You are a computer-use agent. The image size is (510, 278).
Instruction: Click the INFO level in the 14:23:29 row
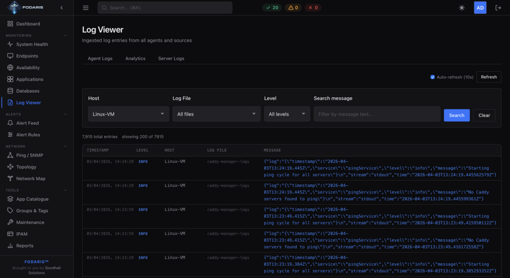click(143, 258)
